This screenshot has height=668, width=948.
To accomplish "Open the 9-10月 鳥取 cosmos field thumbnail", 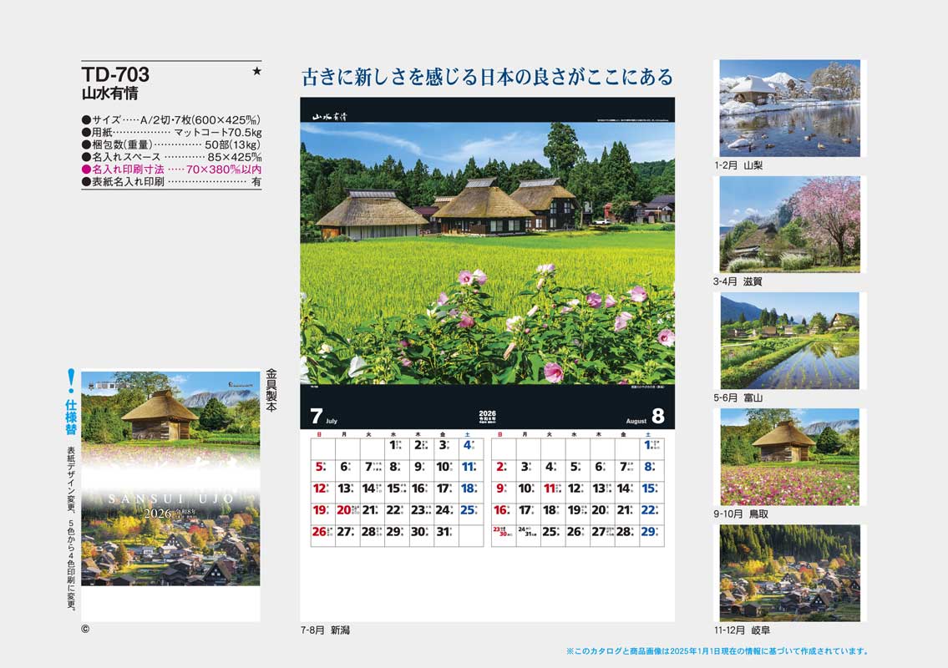I will click(789, 457).
